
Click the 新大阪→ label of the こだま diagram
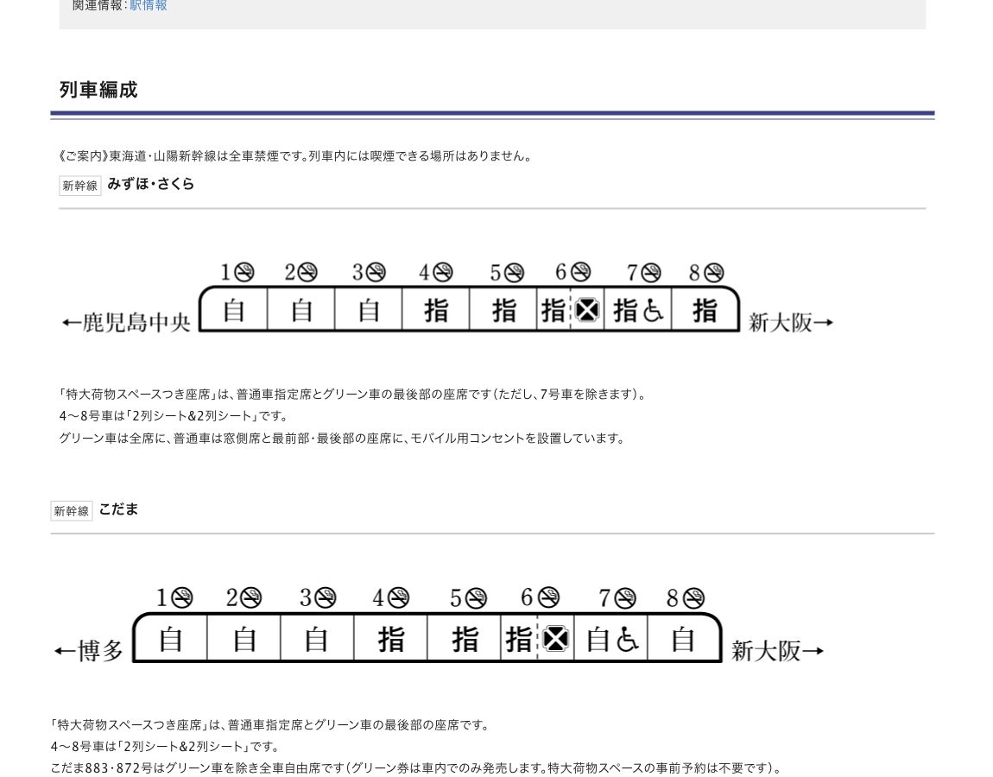pos(778,650)
